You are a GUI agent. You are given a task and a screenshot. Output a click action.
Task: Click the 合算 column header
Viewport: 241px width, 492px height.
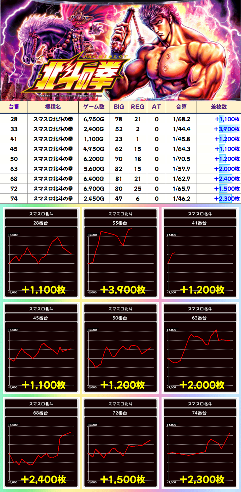click(181, 107)
